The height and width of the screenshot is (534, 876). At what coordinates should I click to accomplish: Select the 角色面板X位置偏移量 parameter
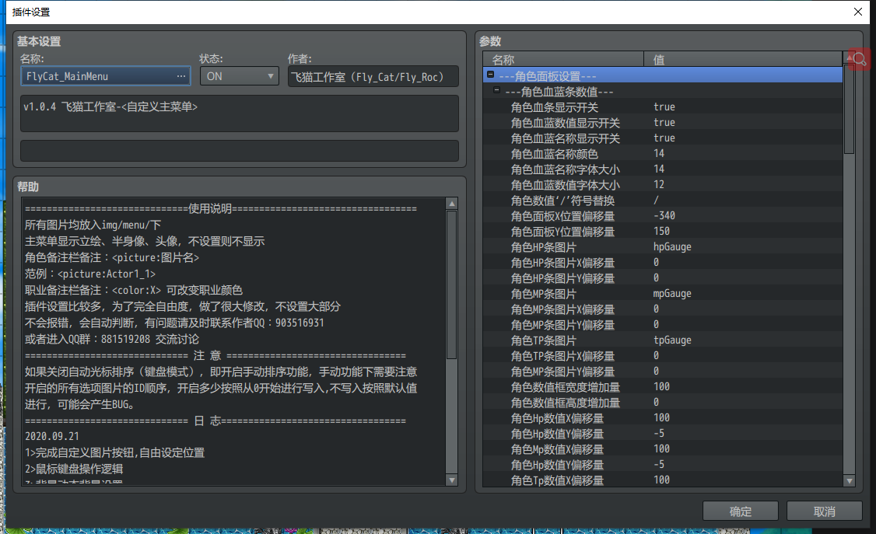663,216
